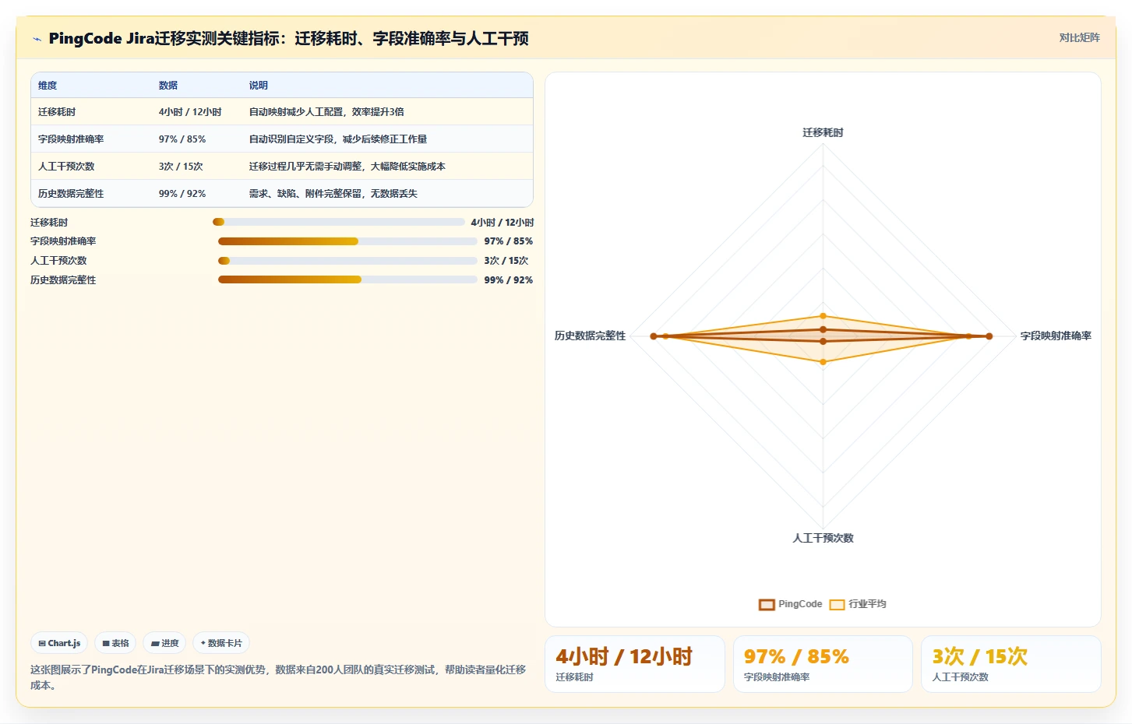This screenshot has width=1132, height=724.
Task: Click table cell '97% / 85%'
Action: tap(182, 139)
